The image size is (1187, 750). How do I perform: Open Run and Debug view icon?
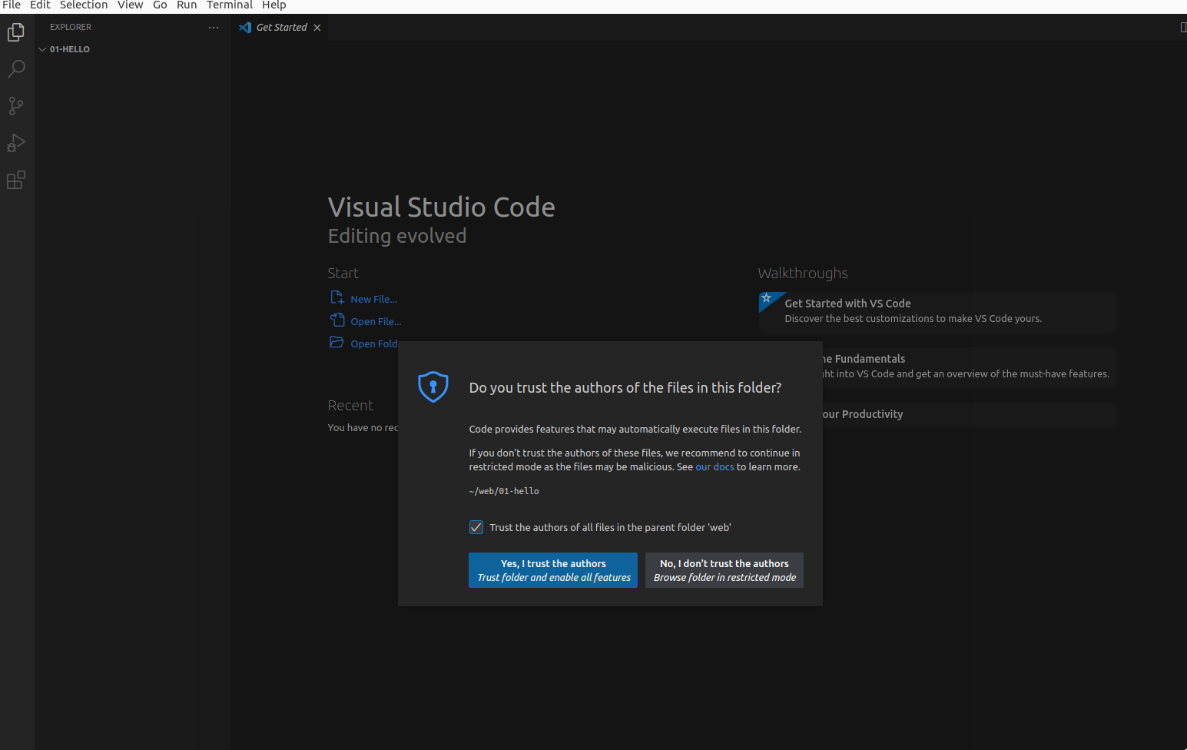[x=16, y=143]
